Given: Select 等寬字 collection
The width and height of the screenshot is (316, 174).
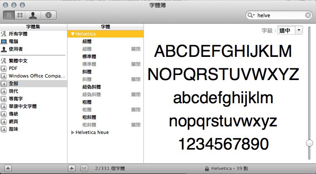Looking at the screenshot, I should coord(33,99).
